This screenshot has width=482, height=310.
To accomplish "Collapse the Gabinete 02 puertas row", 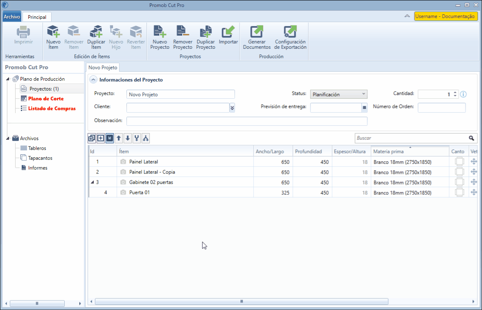I will point(92,182).
